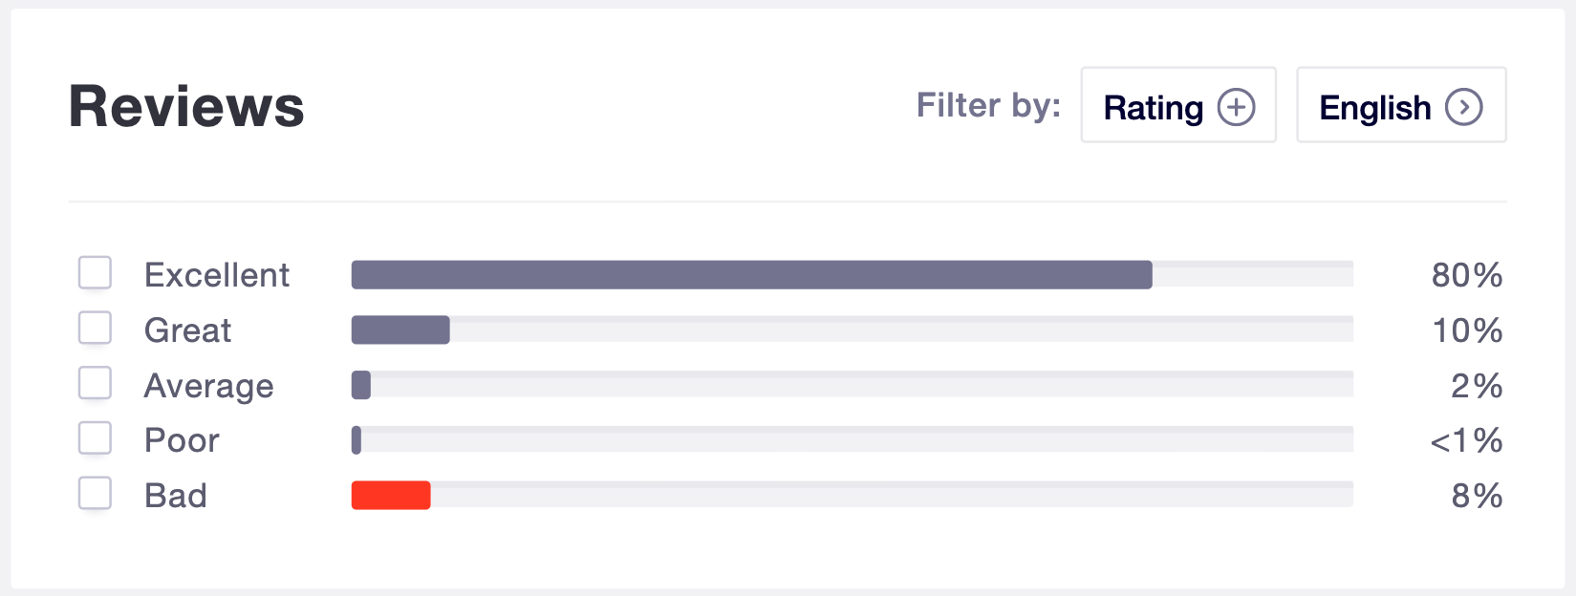
Task: Click the Great rating label
Action: [188, 330]
